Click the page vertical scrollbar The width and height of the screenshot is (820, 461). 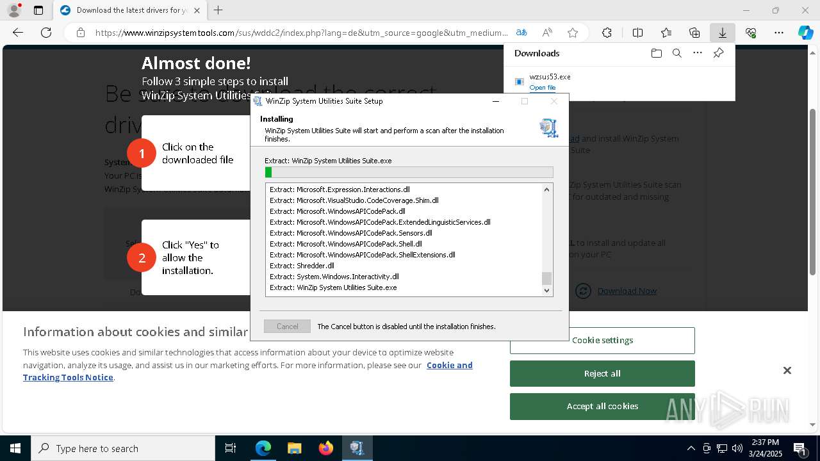click(x=813, y=192)
